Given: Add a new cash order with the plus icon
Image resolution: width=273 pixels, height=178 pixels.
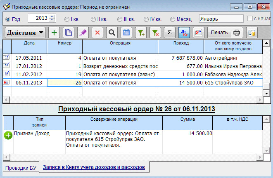Looking at the screenshot, I should (54, 33).
